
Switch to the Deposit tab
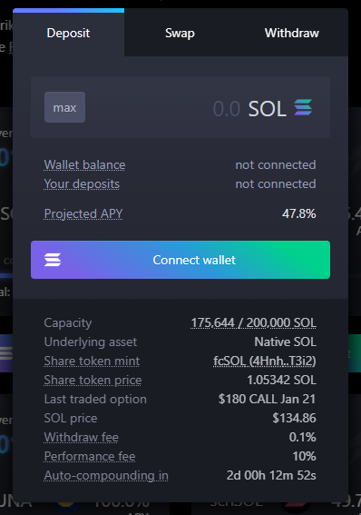click(x=68, y=33)
